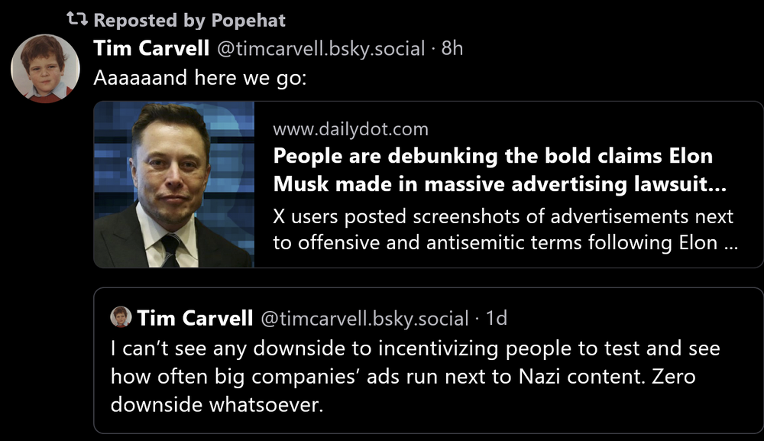Open the quoted post via its 1d timestamp

pos(497,318)
